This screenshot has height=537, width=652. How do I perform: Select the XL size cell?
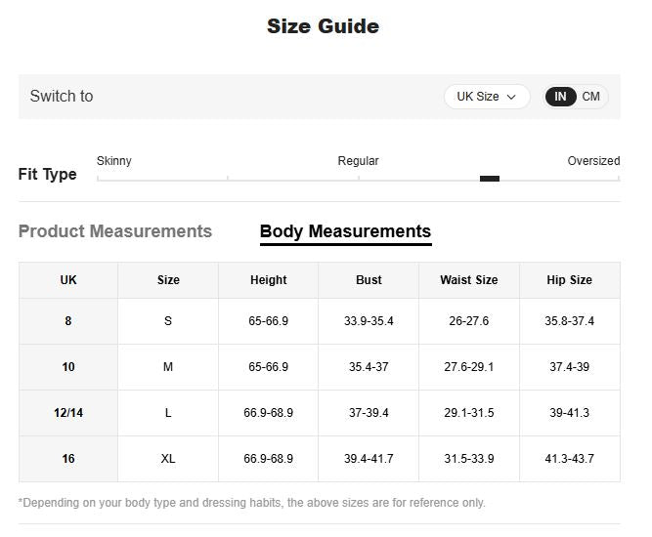coord(168,459)
